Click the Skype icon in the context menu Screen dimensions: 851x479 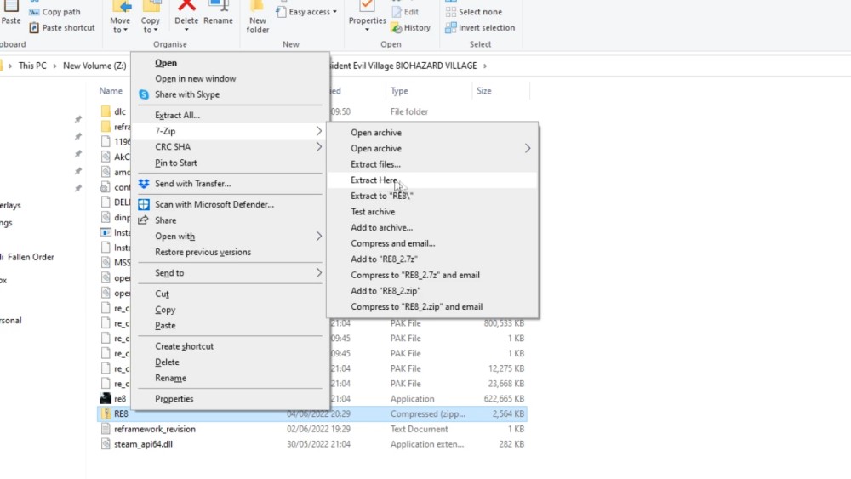point(144,94)
